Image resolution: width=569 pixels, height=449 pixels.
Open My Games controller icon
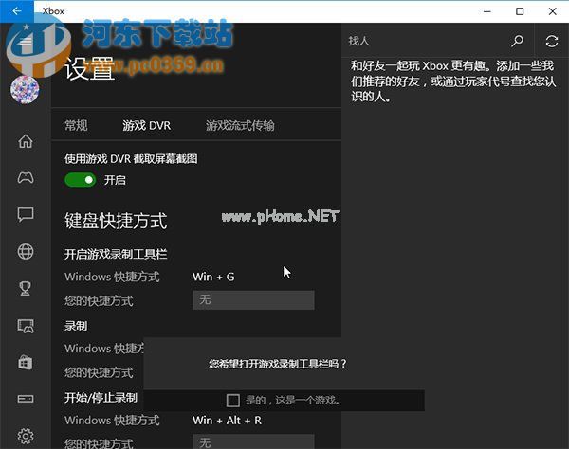point(26,177)
